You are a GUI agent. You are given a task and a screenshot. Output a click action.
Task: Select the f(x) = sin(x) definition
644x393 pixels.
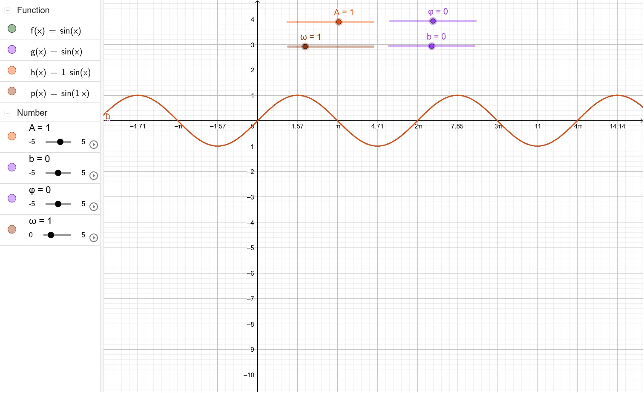point(56,31)
